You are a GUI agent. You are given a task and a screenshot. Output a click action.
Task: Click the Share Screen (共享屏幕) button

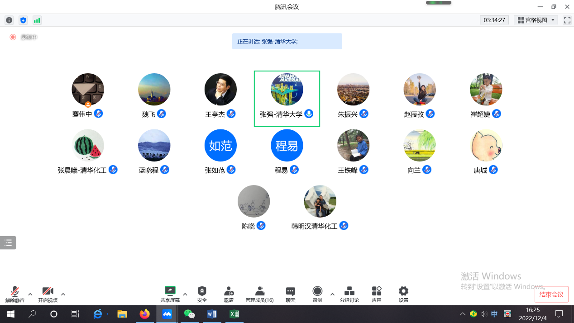[x=170, y=294]
